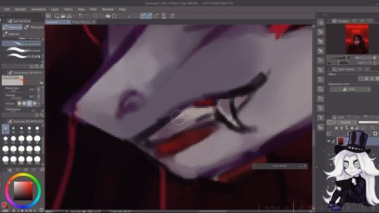
Task: Open the Window menu
Action: (108, 9)
